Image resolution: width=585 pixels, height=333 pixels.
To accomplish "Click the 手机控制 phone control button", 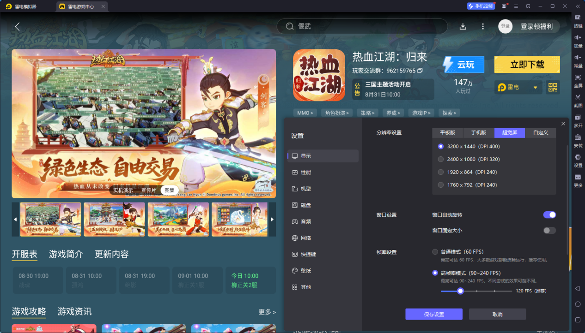I will coord(481,6).
